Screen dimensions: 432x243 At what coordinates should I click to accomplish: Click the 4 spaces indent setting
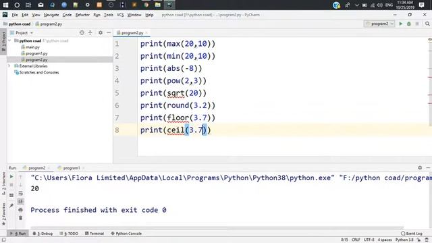(x=385, y=240)
